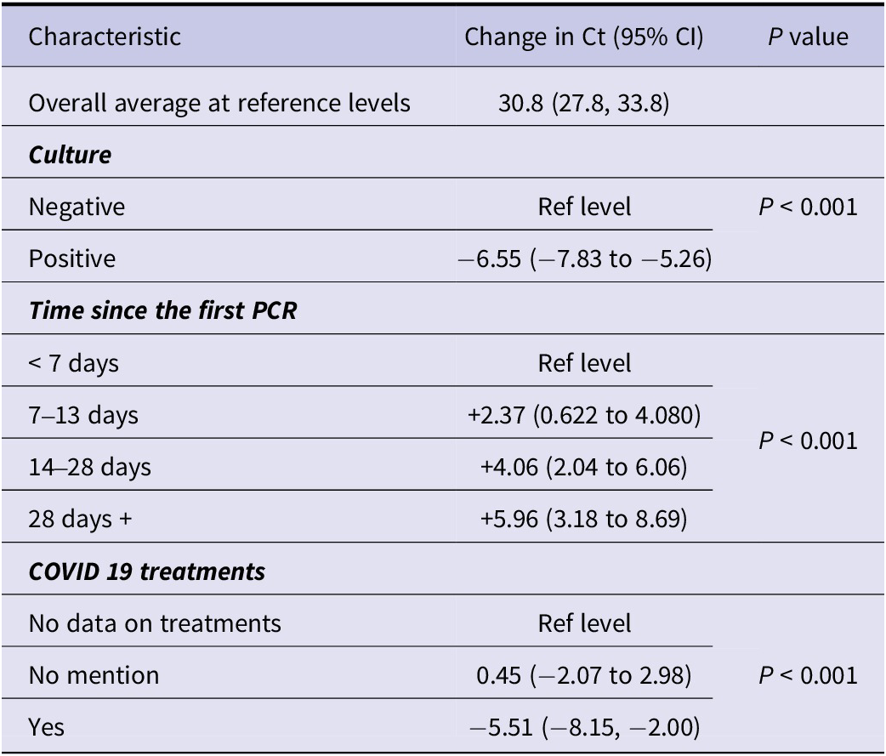This screenshot has height=756, width=886.
Task: Click the < 7 days row label
Action: pyautogui.click(x=73, y=363)
